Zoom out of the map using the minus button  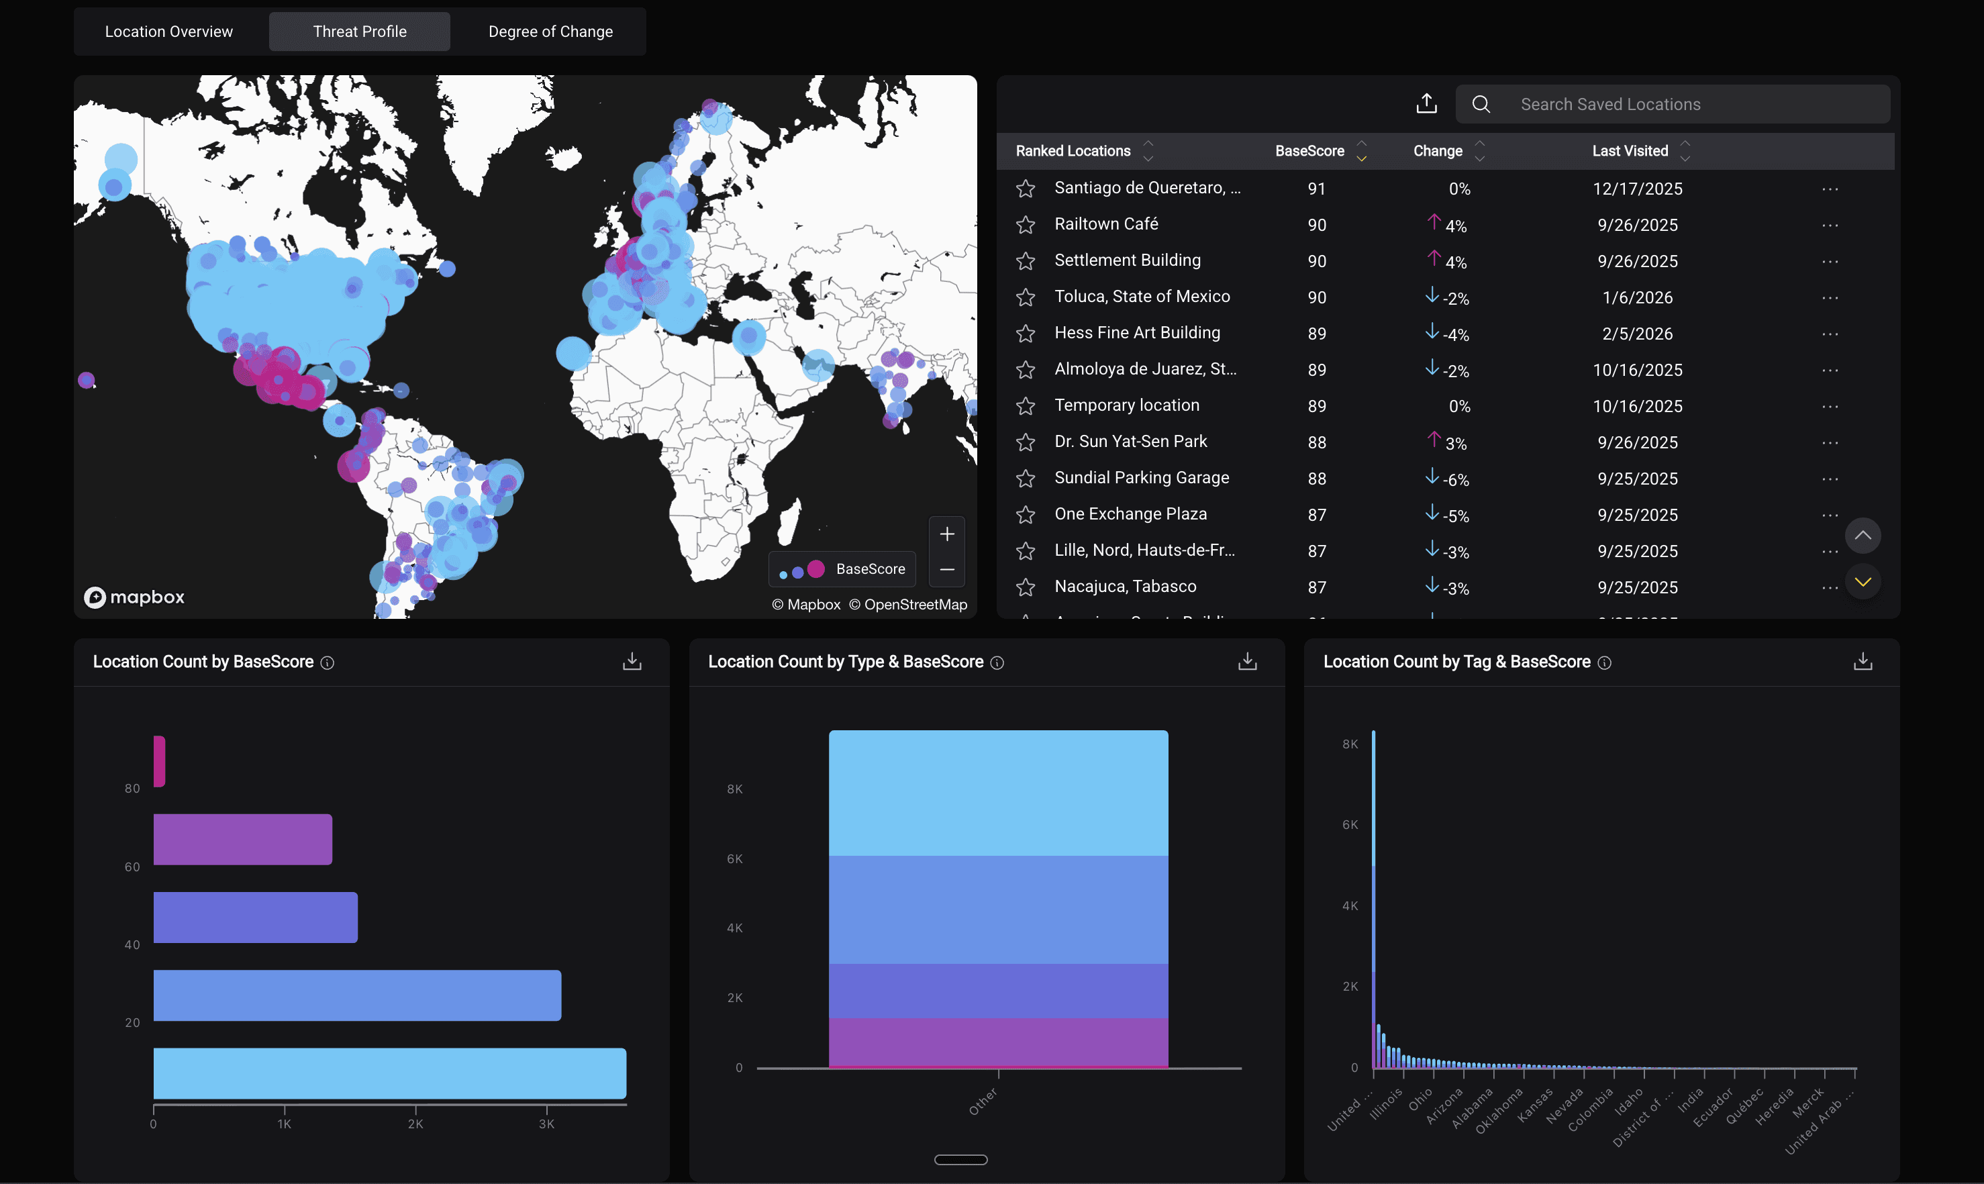(x=947, y=570)
